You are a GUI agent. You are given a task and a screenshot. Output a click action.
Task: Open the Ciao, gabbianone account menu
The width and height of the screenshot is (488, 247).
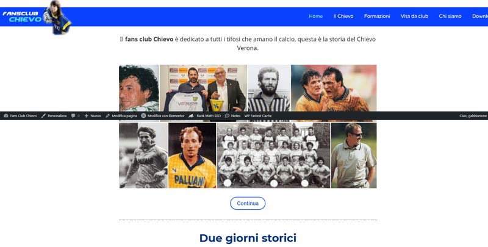pyautogui.click(x=473, y=115)
